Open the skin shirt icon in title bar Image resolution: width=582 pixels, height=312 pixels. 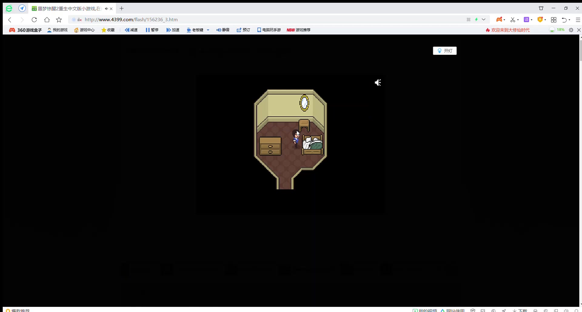(541, 8)
